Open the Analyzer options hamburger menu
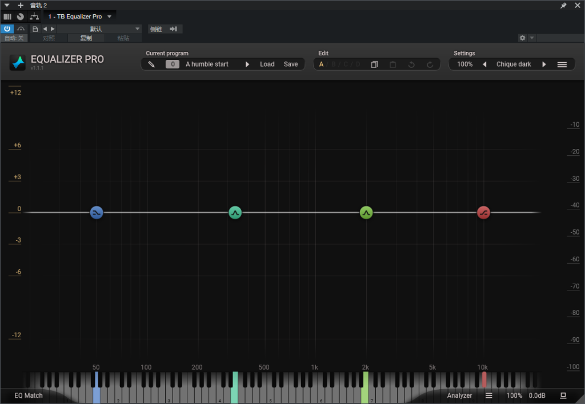 click(488, 395)
